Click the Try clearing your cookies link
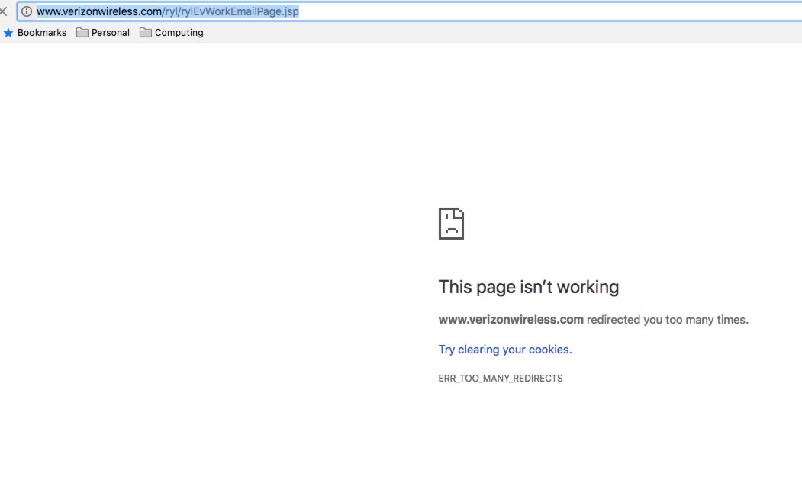The height and width of the screenshot is (480, 802). 505,350
